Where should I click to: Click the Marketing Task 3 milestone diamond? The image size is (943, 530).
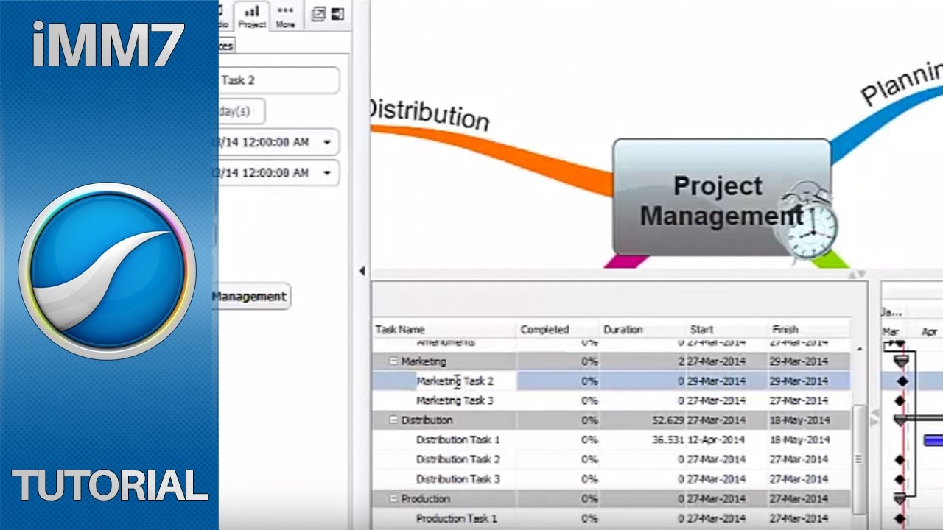pos(900,401)
